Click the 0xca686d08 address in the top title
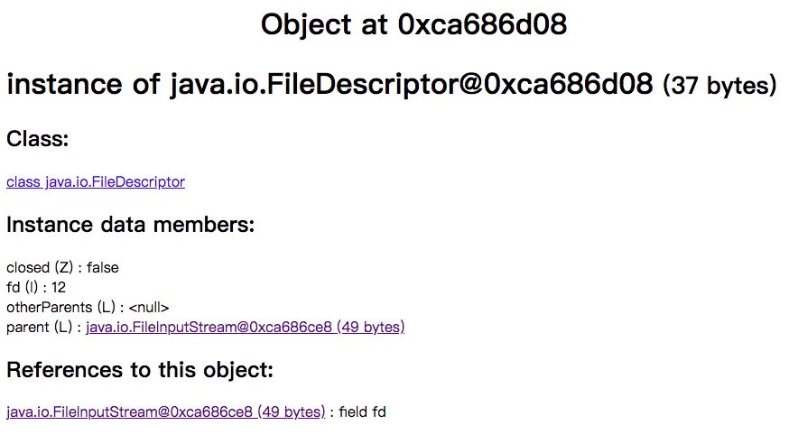789x444 pixels. coord(482,24)
